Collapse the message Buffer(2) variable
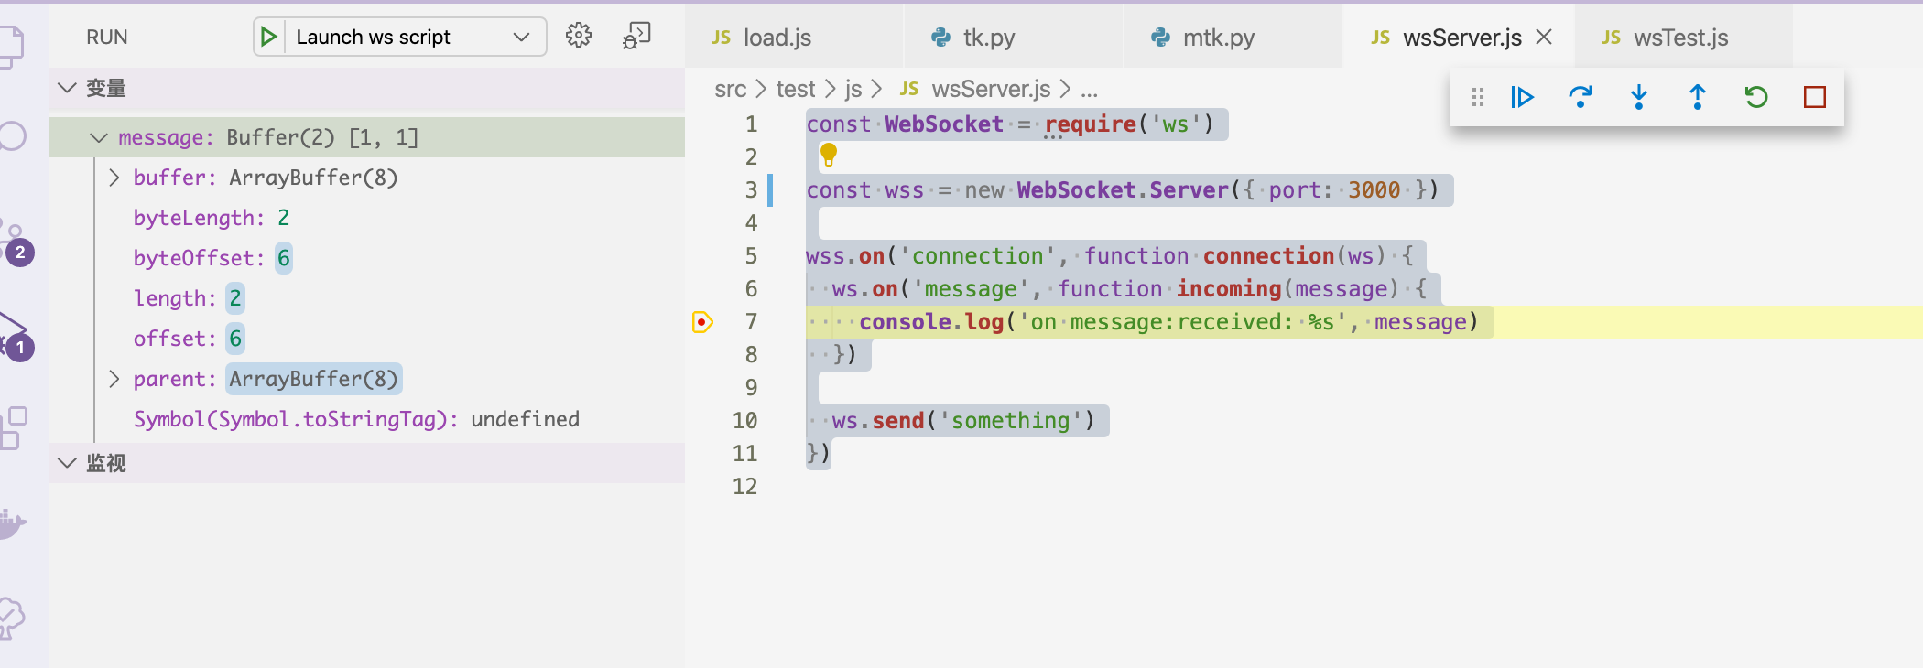This screenshot has height=668, width=1923. (x=99, y=137)
